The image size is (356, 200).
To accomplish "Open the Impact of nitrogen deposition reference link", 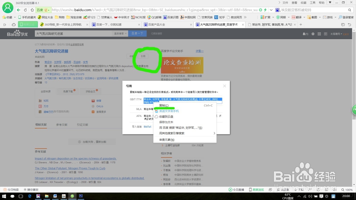I will pos(75,158).
